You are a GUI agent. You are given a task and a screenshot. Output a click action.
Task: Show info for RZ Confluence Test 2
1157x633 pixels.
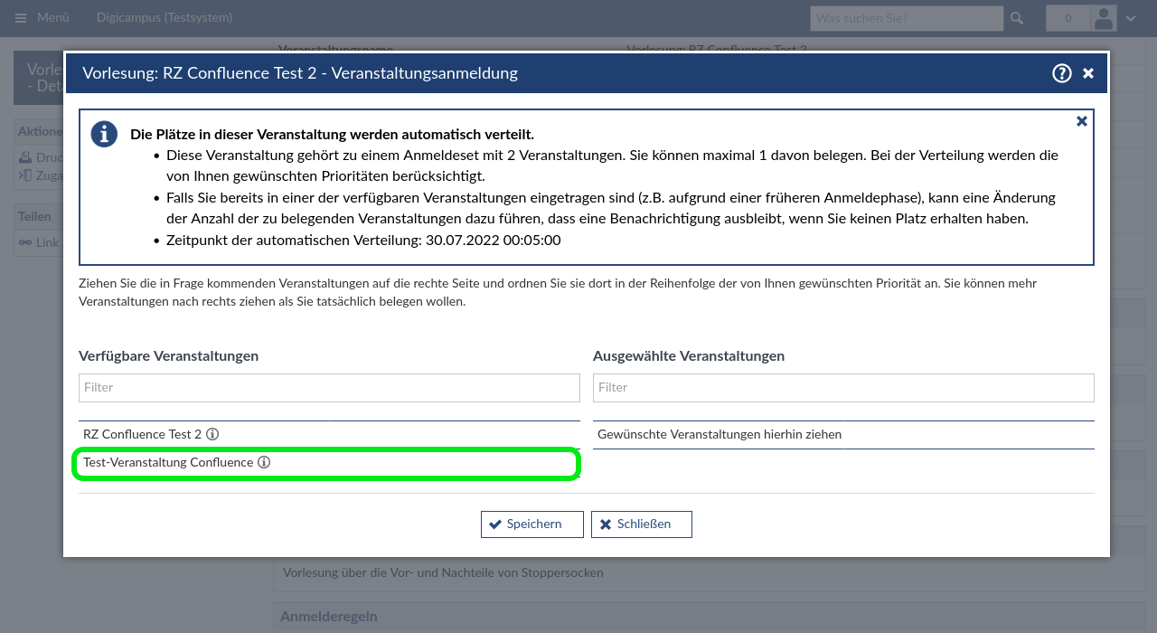pos(212,434)
